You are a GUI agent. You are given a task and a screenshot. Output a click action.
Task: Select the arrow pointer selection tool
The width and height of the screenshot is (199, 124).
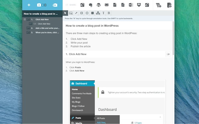(65, 13)
